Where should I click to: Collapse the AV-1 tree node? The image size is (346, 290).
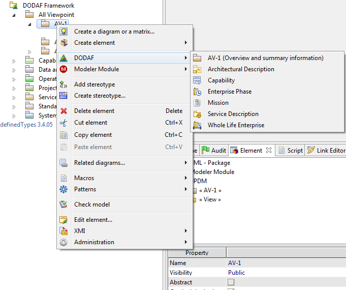(x=29, y=24)
